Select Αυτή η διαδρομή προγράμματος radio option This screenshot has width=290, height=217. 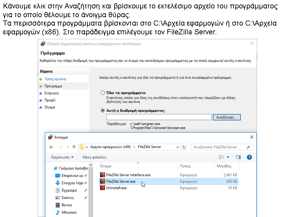(103, 111)
